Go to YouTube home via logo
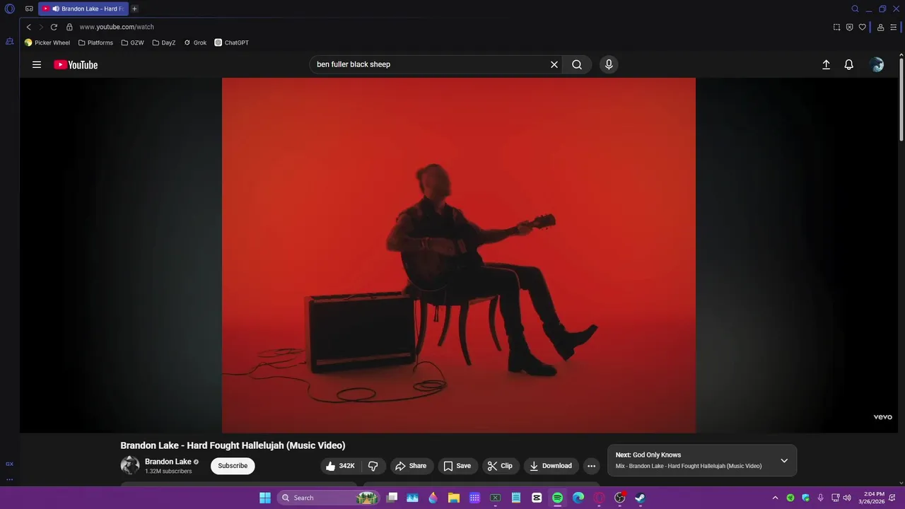Image resolution: width=905 pixels, height=509 pixels. [76, 64]
